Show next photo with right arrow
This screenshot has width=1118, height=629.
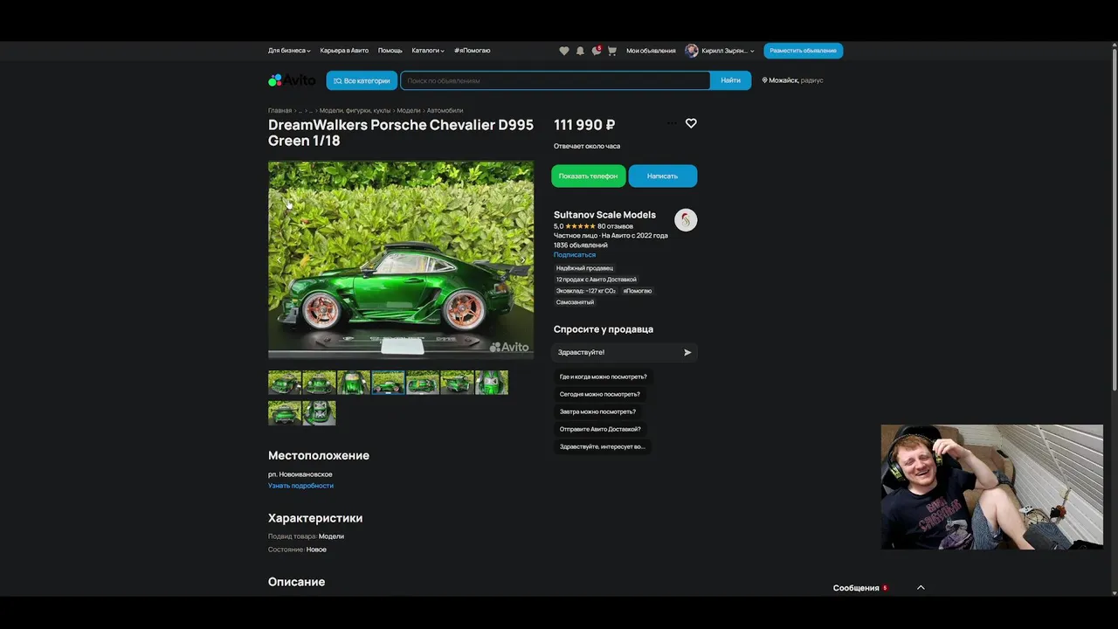[523, 259]
